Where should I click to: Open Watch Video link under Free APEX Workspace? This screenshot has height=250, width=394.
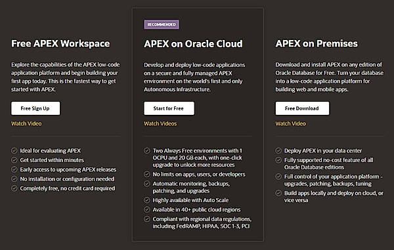[26, 123]
